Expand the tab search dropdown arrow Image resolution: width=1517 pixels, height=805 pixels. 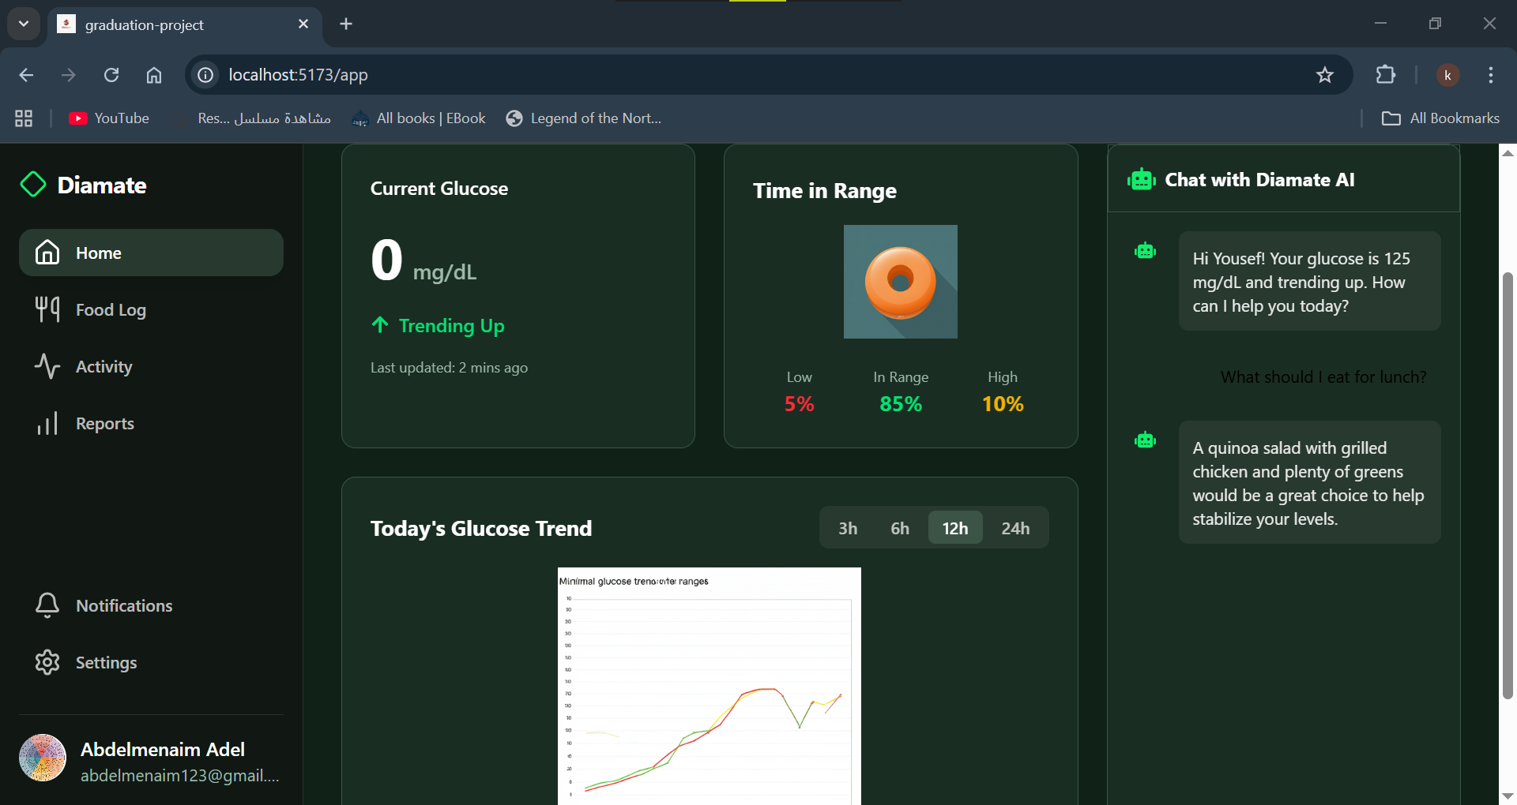point(24,24)
